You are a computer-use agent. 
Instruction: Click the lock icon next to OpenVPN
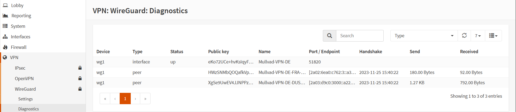coord(80,79)
